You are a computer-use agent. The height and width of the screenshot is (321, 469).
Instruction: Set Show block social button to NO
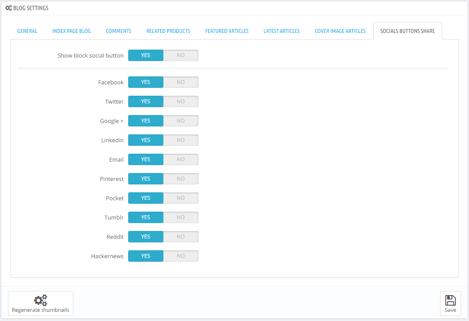(180, 55)
